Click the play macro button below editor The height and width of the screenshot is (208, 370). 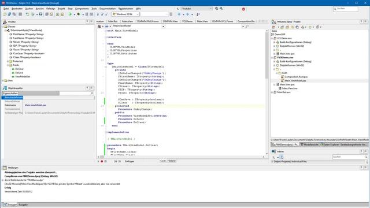98,161
